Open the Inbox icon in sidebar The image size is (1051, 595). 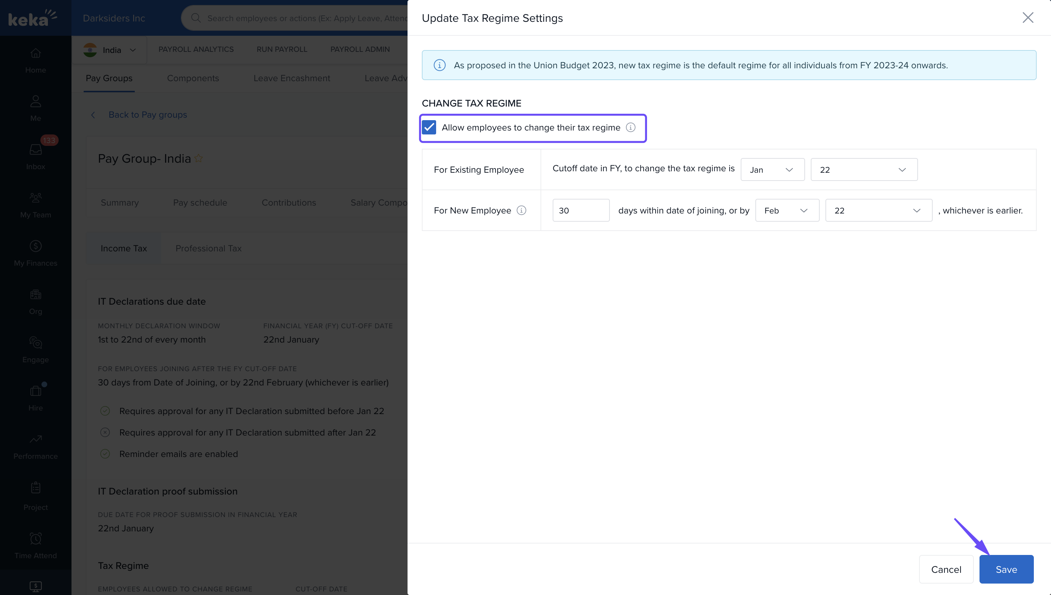click(35, 150)
